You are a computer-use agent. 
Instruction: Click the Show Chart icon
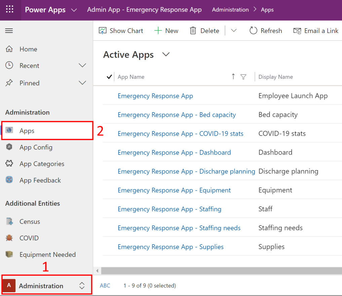click(103, 31)
